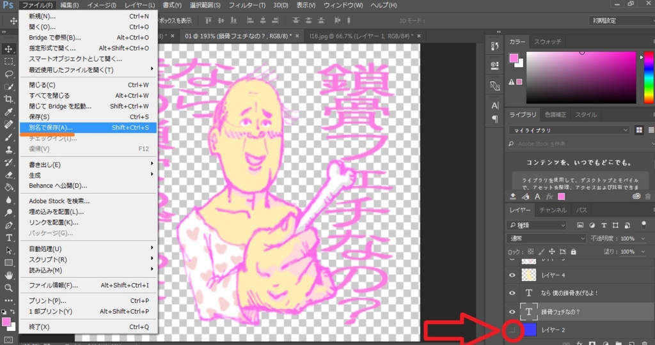Hide レイヤー 4 using its eye icon
Screen dimensions: 655x345
pyautogui.click(x=512, y=275)
